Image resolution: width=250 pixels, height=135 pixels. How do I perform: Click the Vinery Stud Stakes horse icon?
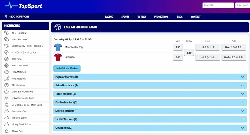(7, 124)
